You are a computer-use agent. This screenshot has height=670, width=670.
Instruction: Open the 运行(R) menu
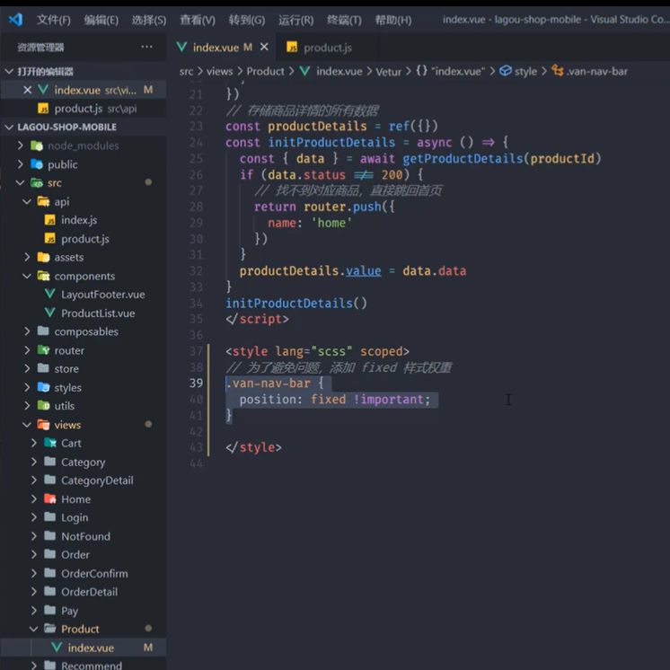295,20
